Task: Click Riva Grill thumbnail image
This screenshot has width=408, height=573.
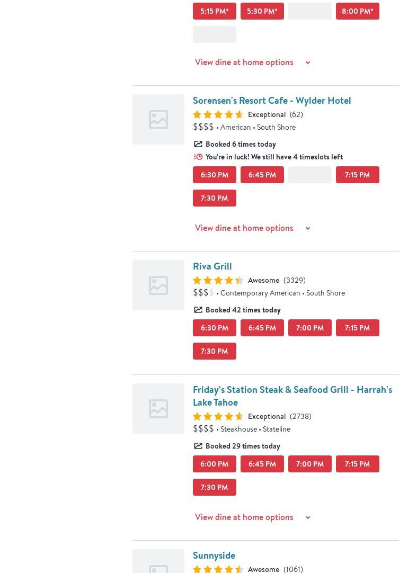Action: (158, 285)
